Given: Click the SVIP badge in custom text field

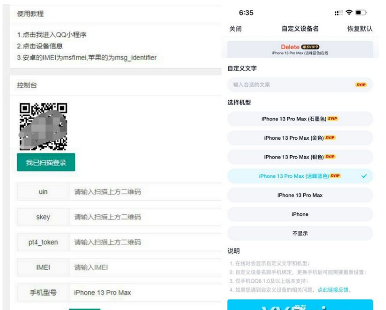Looking at the screenshot, I should pos(360,85).
